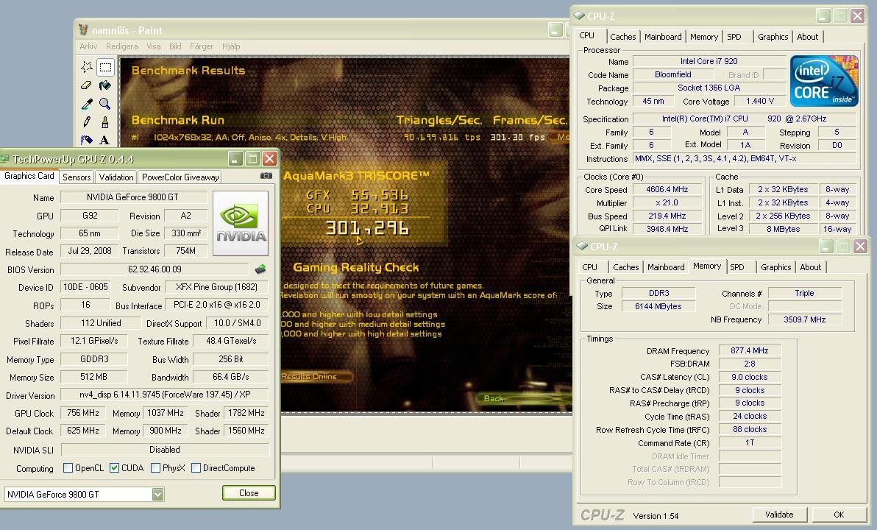Click the BIOS Version field 62.92.46.00.09
The height and width of the screenshot is (530, 877).
[x=155, y=269]
